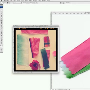Image resolution: width=90 pixels, height=90 pixels.
Task: Open the Flow slider arrow
Action: click(x=35, y=3)
